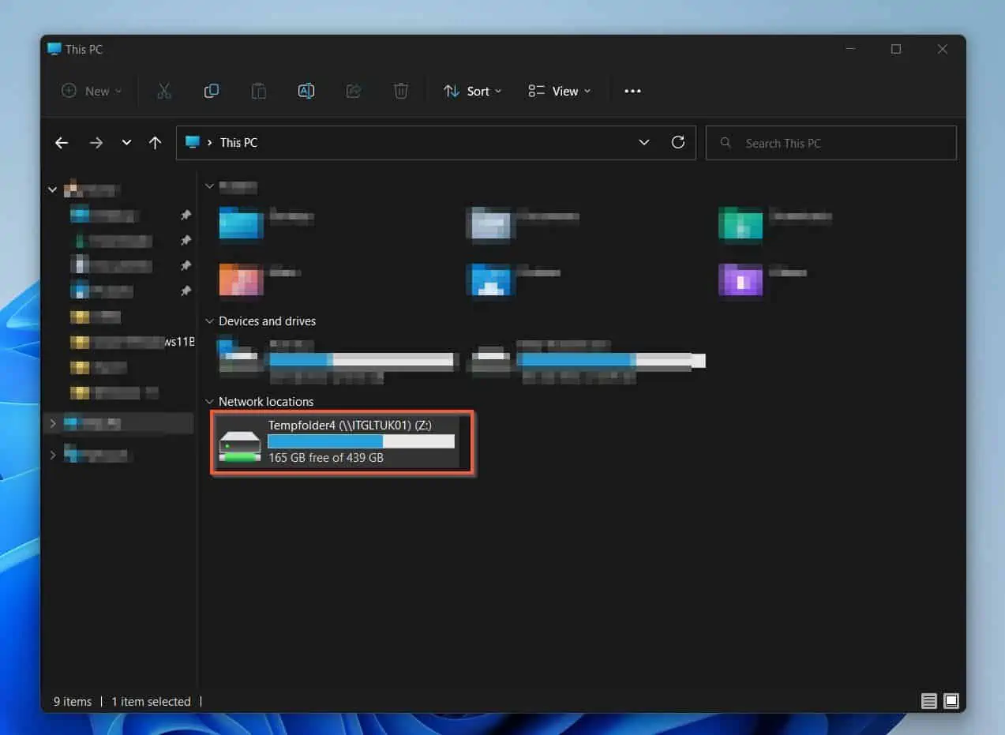Switch to large thumbnails view in status bar
Image resolution: width=1005 pixels, height=735 pixels.
click(951, 701)
